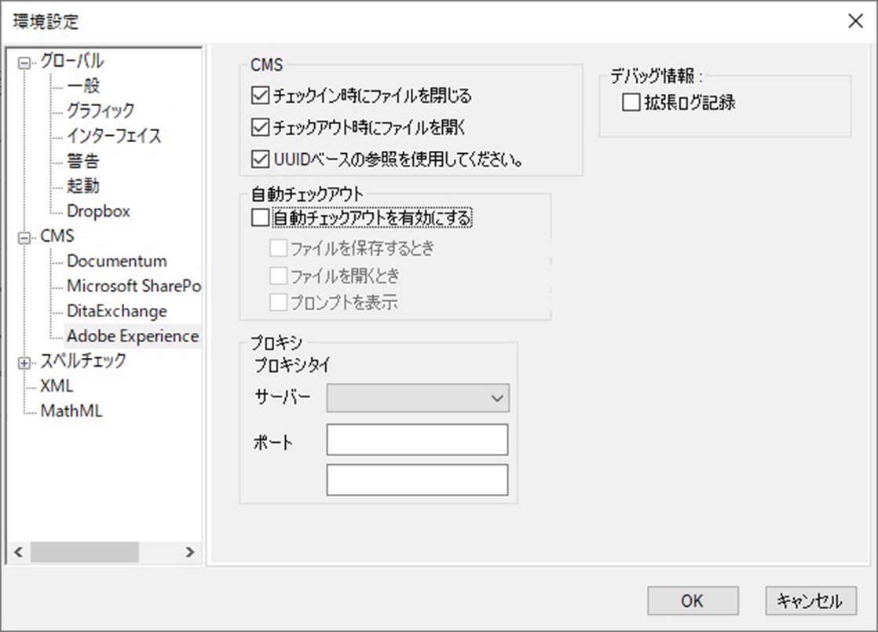Select Dropbox in the tree

point(98,211)
